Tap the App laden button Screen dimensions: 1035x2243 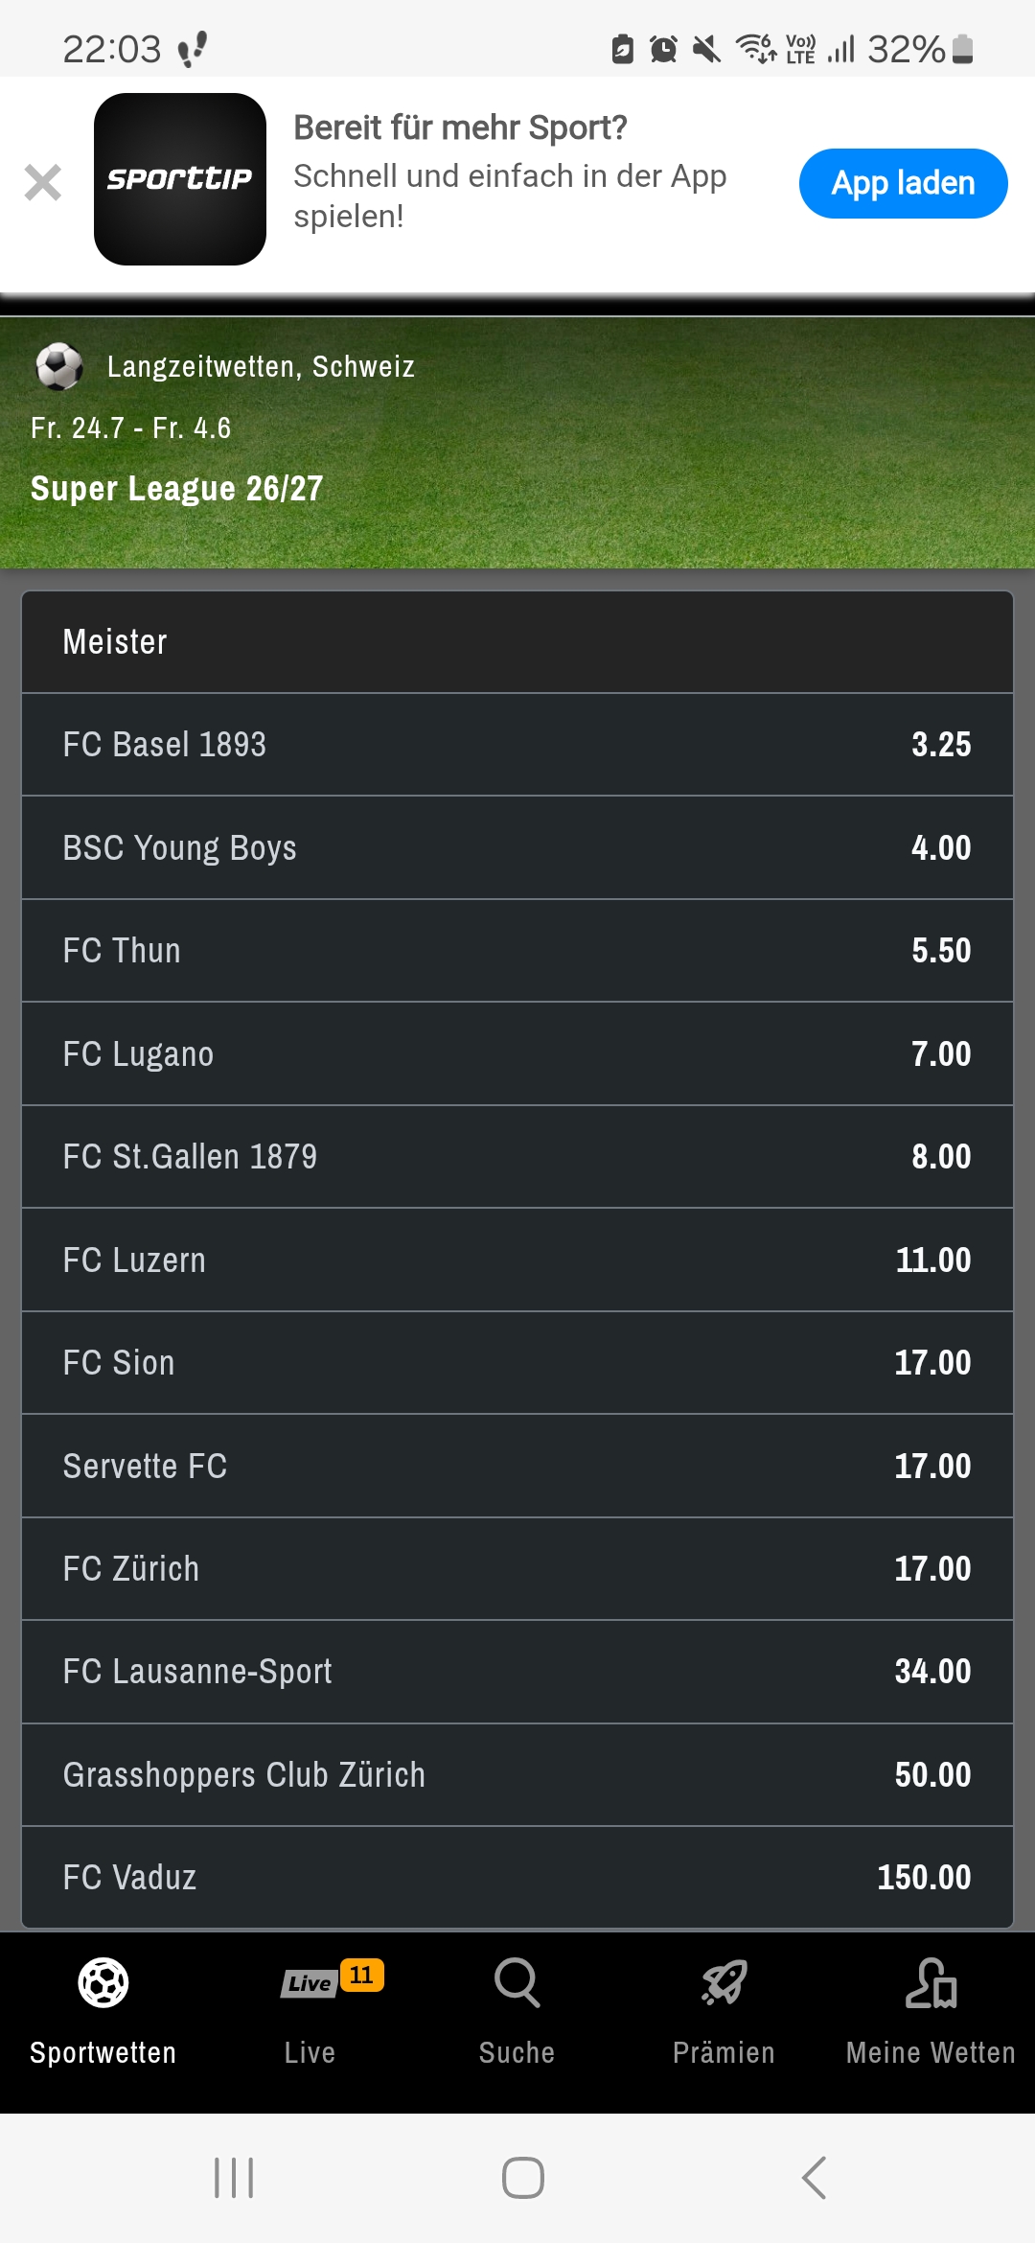tap(903, 183)
